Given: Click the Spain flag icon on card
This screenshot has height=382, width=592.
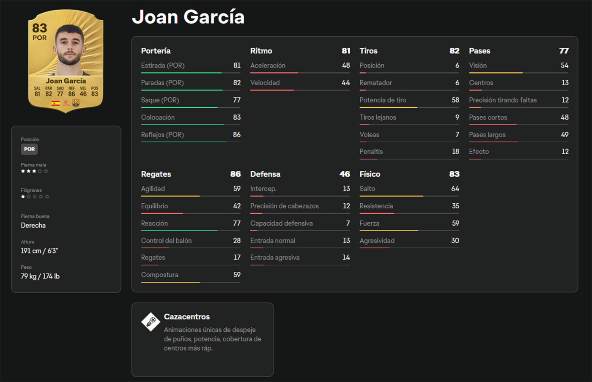Looking at the screenshot, I should (x=55, y=103).
